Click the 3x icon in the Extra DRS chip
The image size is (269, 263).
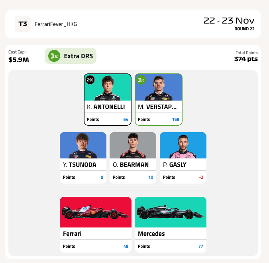tap(54, 56)
